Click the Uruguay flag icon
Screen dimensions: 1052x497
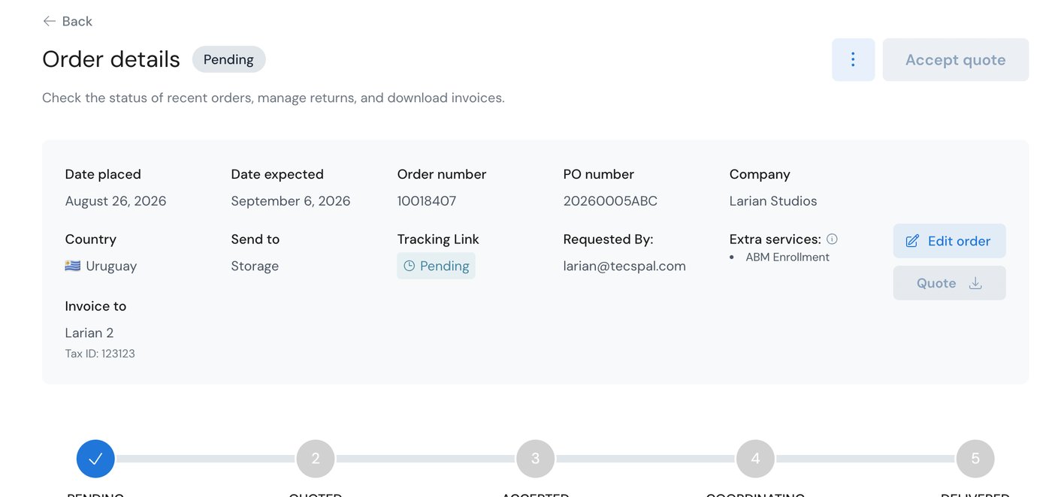[x=73, y=266]
